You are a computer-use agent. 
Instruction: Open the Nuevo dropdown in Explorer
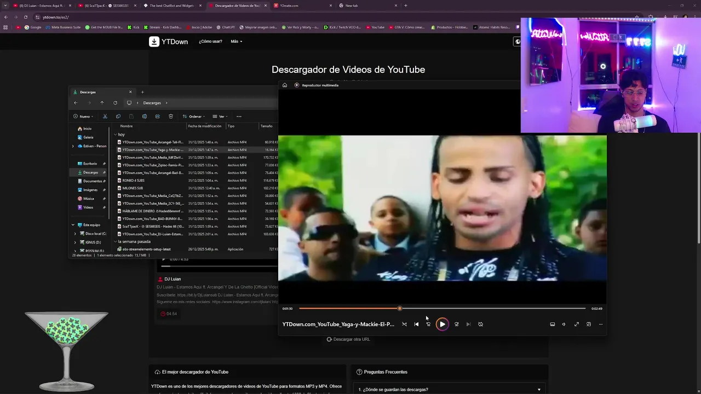(x=83, y=116)
